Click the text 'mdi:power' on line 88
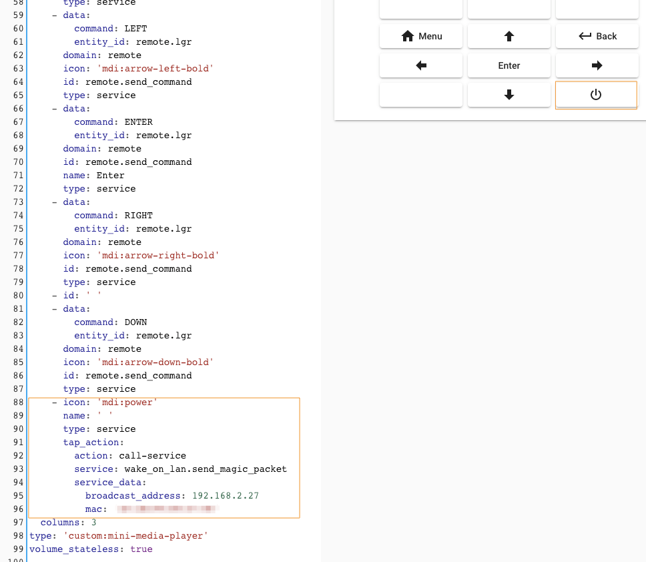Screen dimensions: 646x562 [127, 402]
